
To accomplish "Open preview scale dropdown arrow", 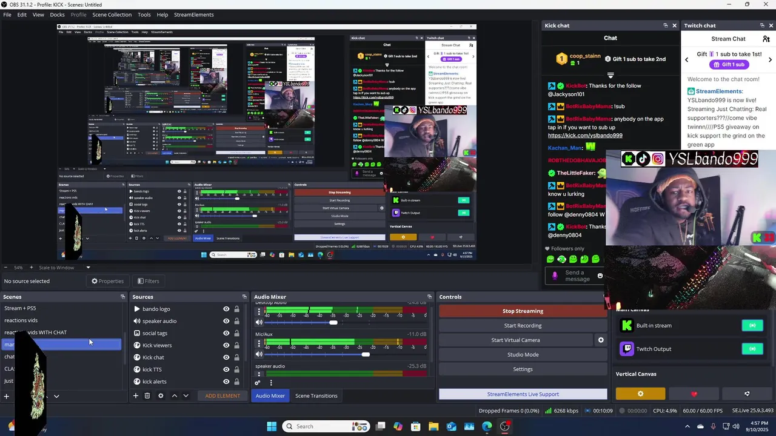I will coord(88,268).
